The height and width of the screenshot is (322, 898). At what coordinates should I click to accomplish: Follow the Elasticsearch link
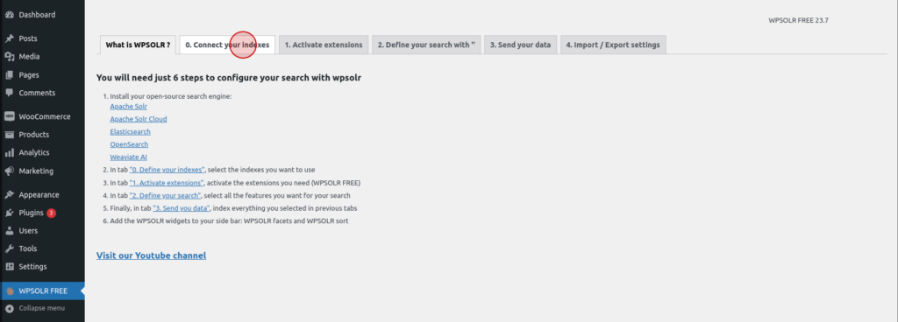130,131
